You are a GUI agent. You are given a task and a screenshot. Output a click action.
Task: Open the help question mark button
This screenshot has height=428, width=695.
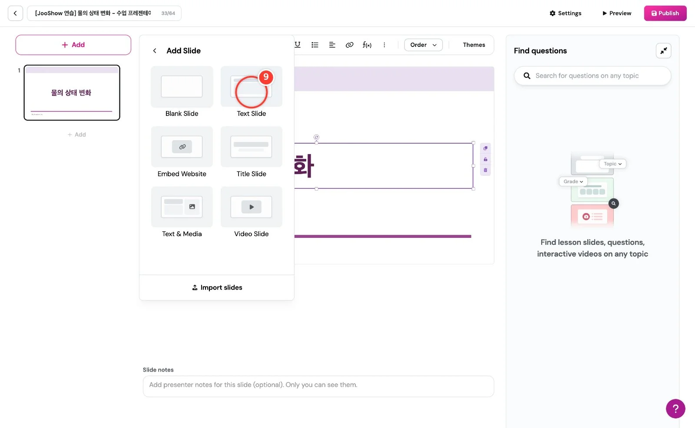[x=675, y=408]
